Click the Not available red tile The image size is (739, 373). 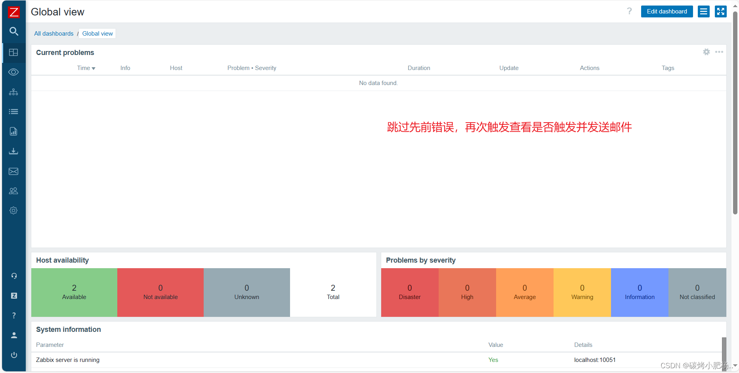(160, 292)
